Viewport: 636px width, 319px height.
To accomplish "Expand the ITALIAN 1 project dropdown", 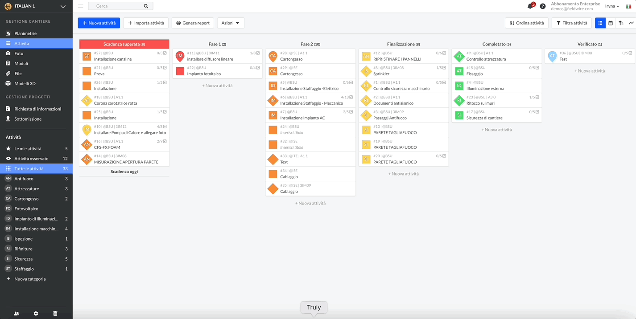I will (63, 6).
